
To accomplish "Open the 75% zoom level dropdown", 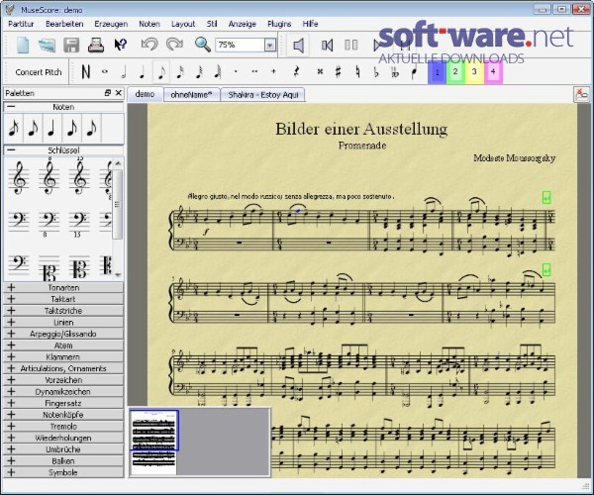I will pos(269,46).
